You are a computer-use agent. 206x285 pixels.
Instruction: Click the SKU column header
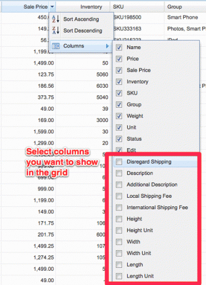coord(137,7)
